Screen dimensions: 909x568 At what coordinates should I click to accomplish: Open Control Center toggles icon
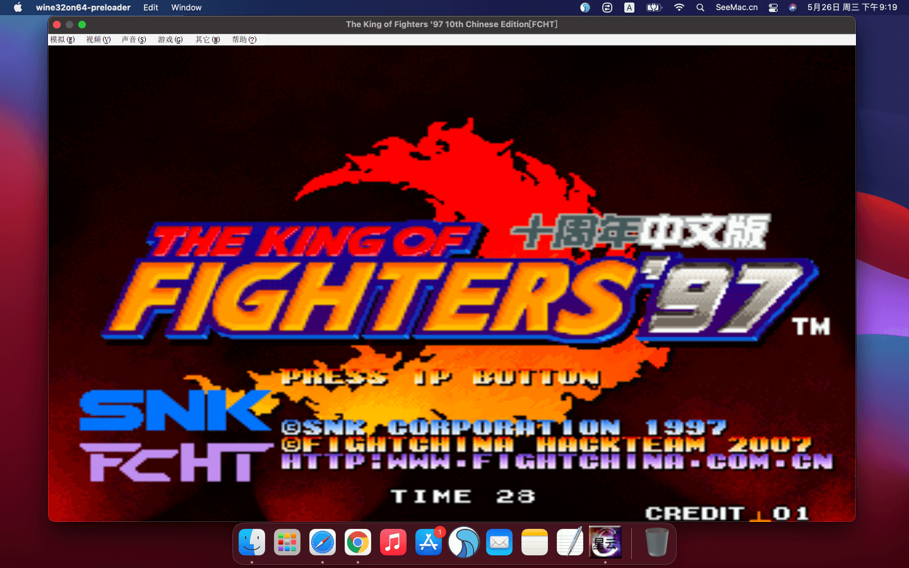click(773, 8)
